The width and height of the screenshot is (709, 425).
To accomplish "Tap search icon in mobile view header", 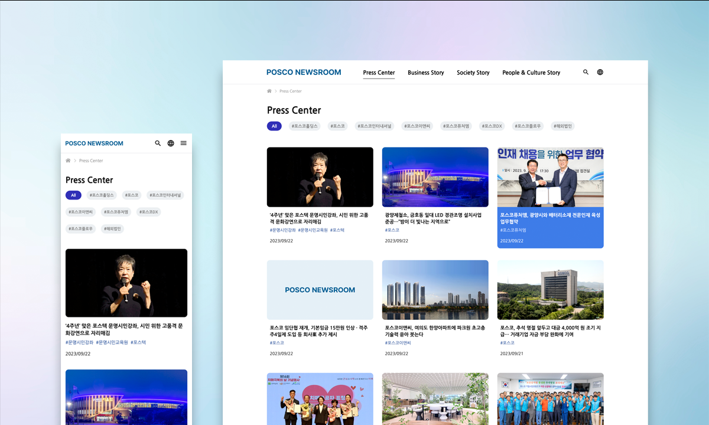I will [158, 143].
